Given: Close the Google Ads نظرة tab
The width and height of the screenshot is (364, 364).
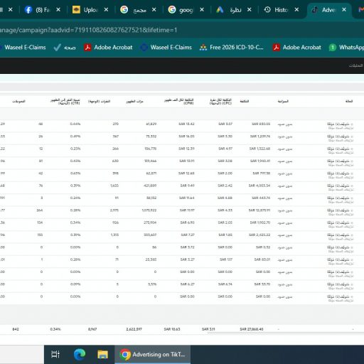Looking at the screenshot, I should point(250,10).
